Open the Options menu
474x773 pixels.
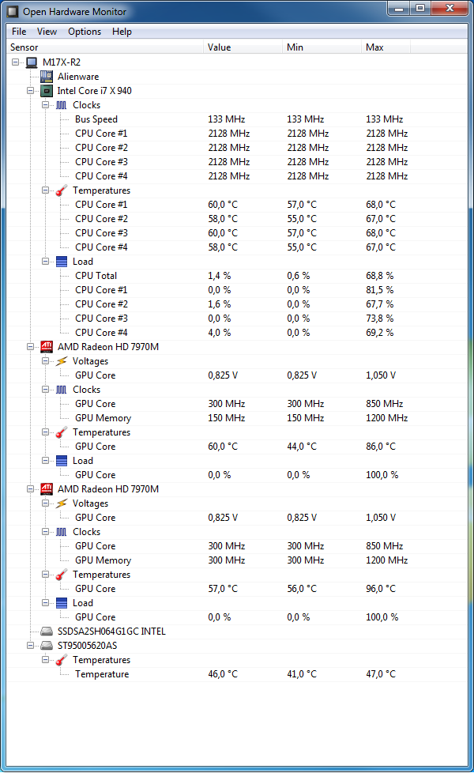pyautogui.click(x=85, y=32)
